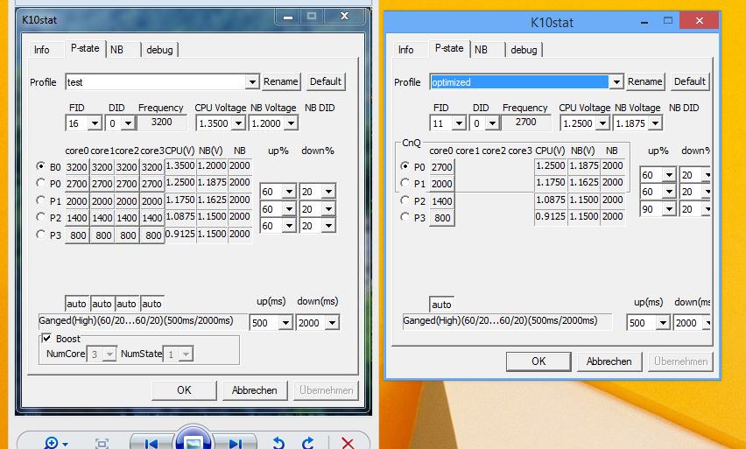Switch to debug tab in right K10stat window
This screenshot has width=746, height=449.
(524, 50)
